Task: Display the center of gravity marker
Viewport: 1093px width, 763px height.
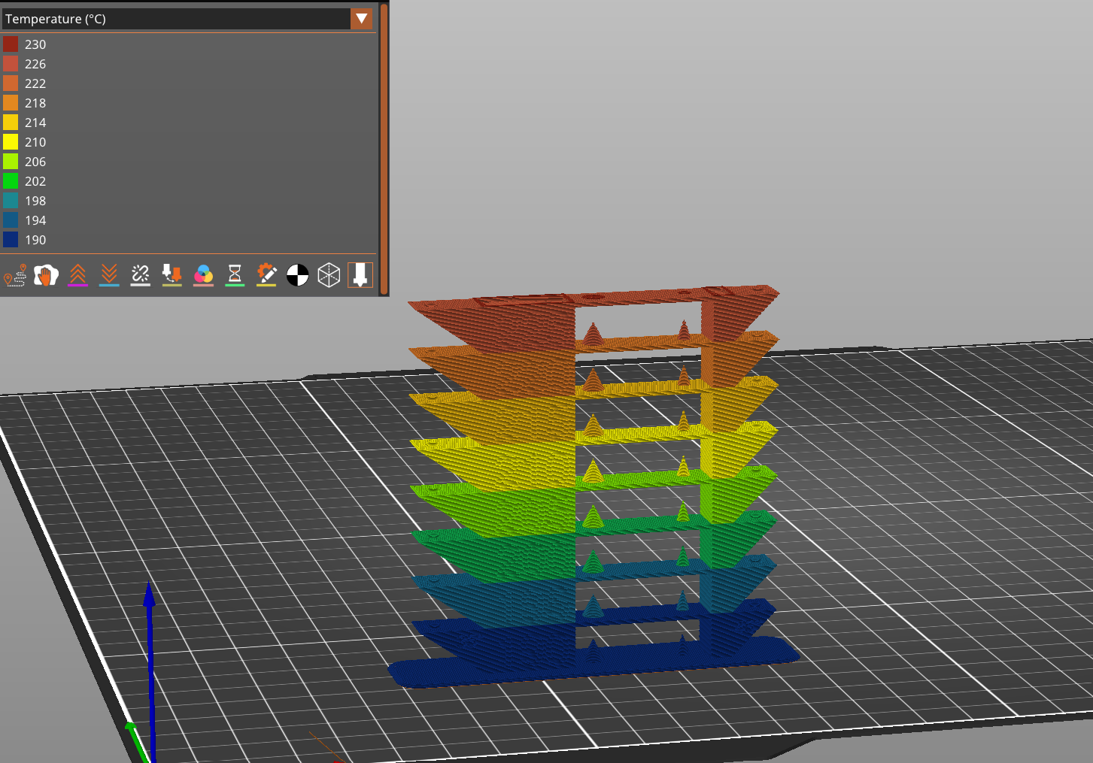Action: (x=298, y=275)
